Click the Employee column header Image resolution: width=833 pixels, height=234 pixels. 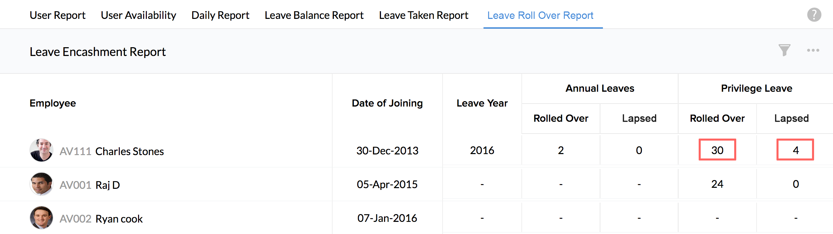coord(53,103)
